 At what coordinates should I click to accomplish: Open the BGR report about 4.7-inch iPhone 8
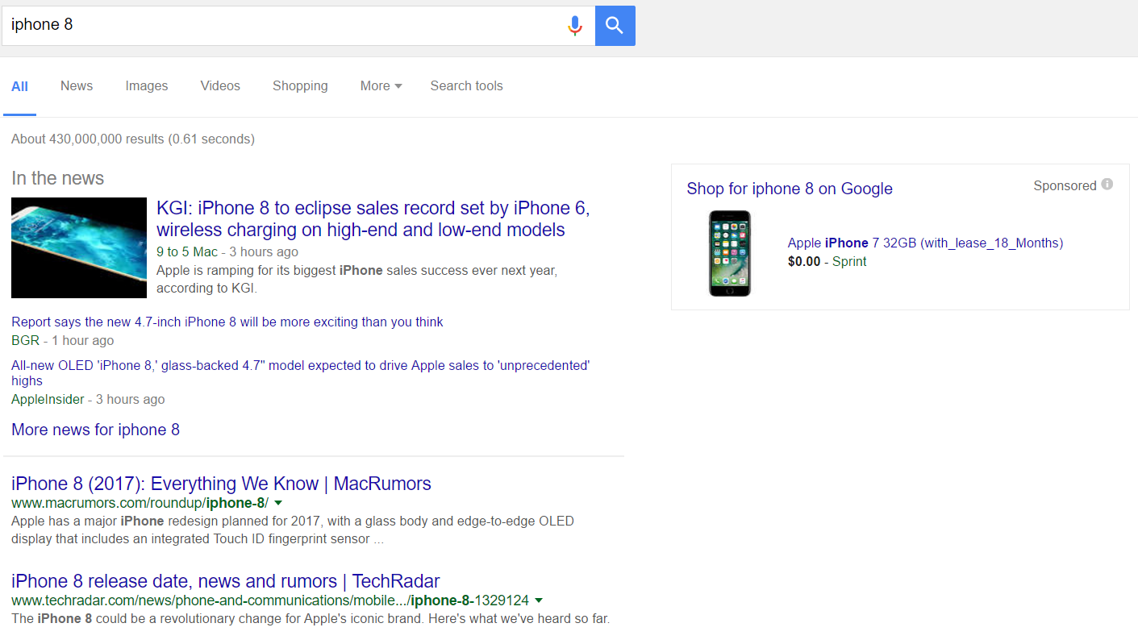point(227,322)
